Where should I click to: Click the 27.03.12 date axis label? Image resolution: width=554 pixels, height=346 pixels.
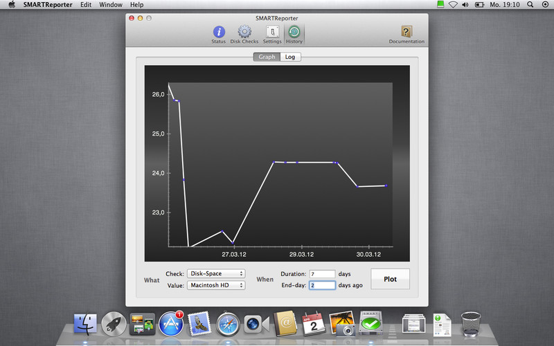234,254
